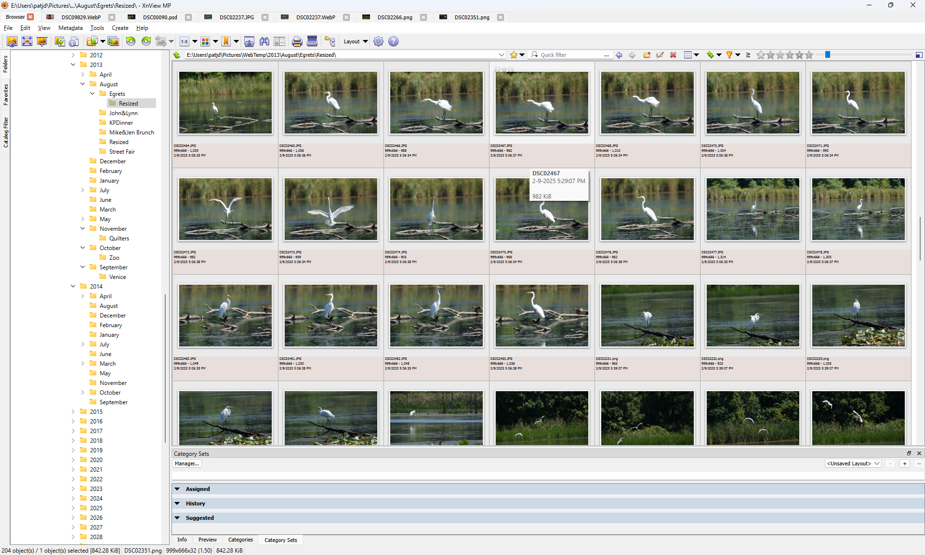Switch to the Info tab
This screenshot has height=555, width=925.
click(x=182, y=540)
